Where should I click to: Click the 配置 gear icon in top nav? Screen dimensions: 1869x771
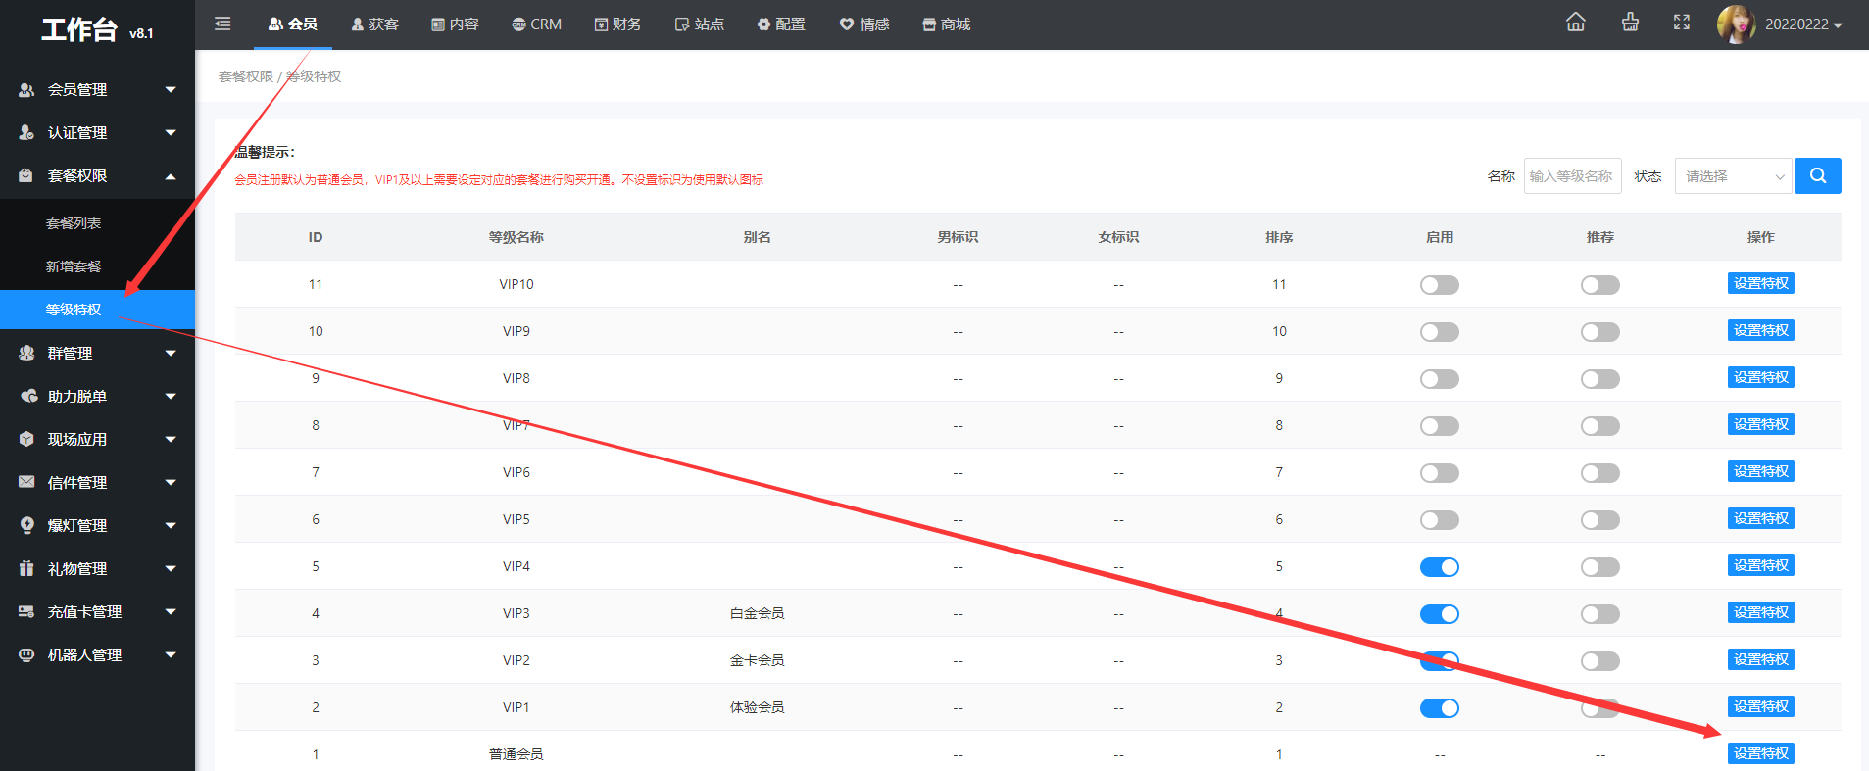pos(763,24)
